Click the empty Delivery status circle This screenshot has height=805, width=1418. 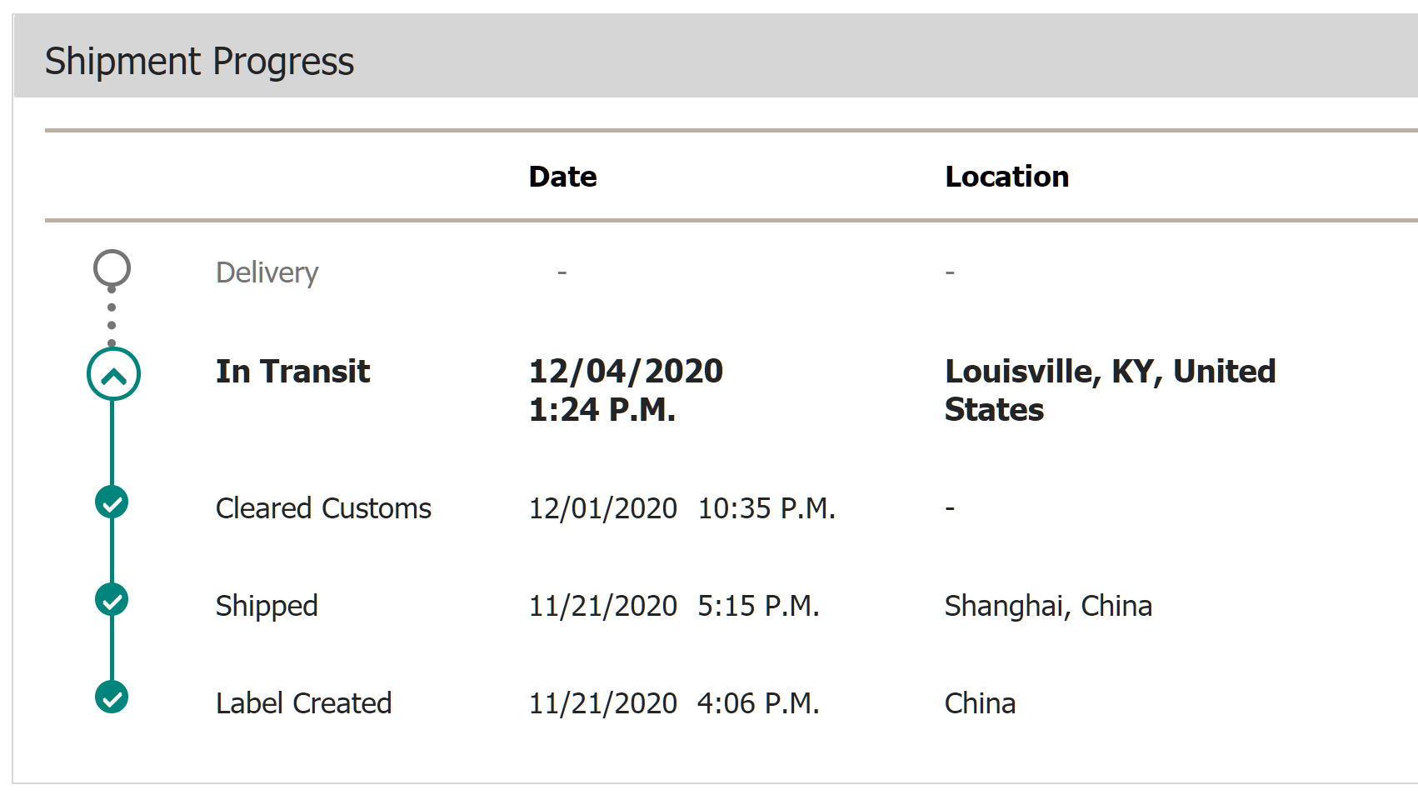click(x=112, y=268)
